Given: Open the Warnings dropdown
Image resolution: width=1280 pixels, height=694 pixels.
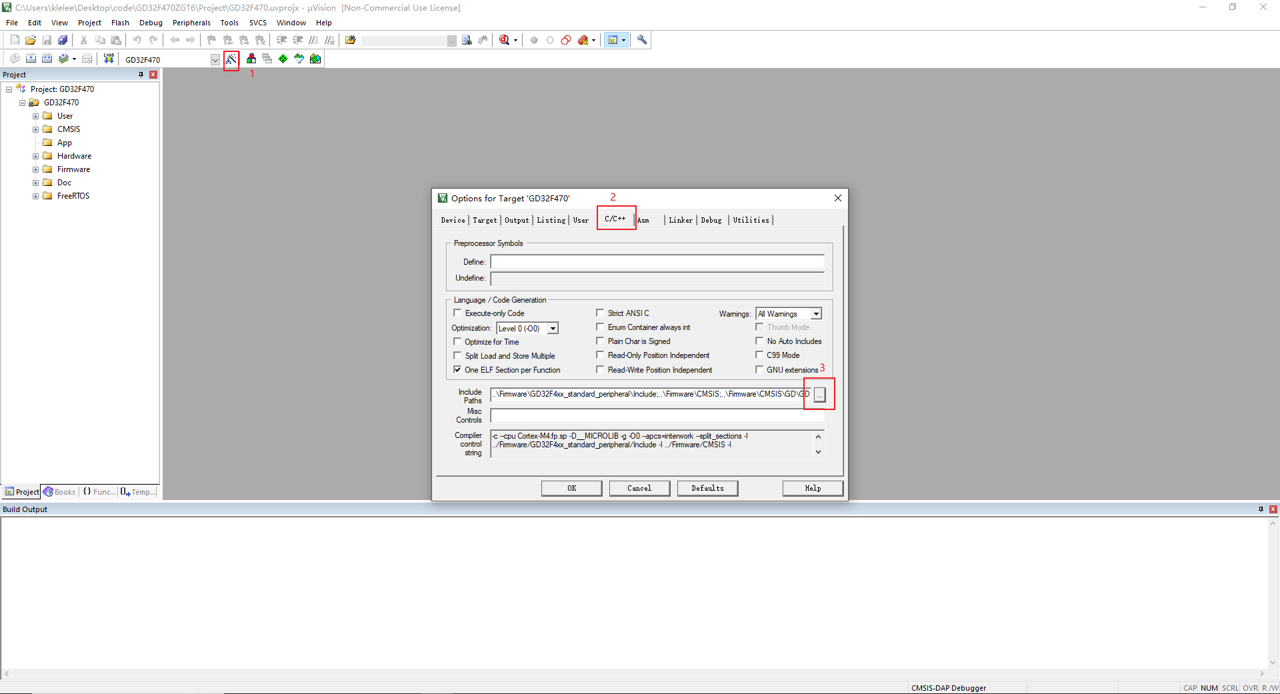Looking at the screenshot, I should [x=816, y=313].
